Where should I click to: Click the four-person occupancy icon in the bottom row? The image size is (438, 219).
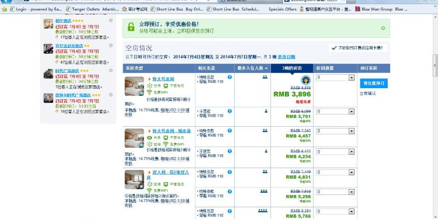[x=263, y=211]
